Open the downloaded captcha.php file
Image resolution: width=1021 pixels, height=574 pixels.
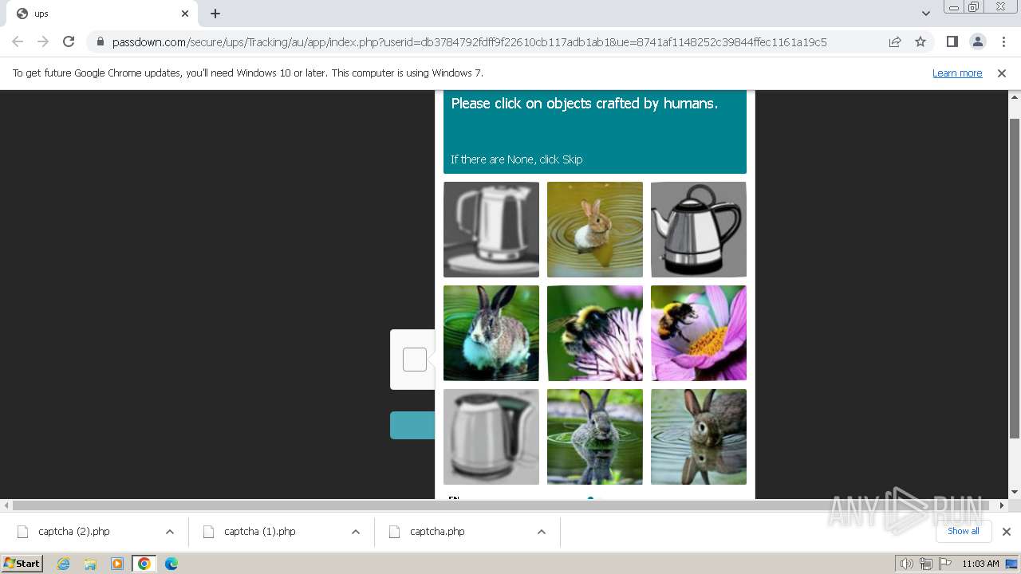click(x=437, y=532)
